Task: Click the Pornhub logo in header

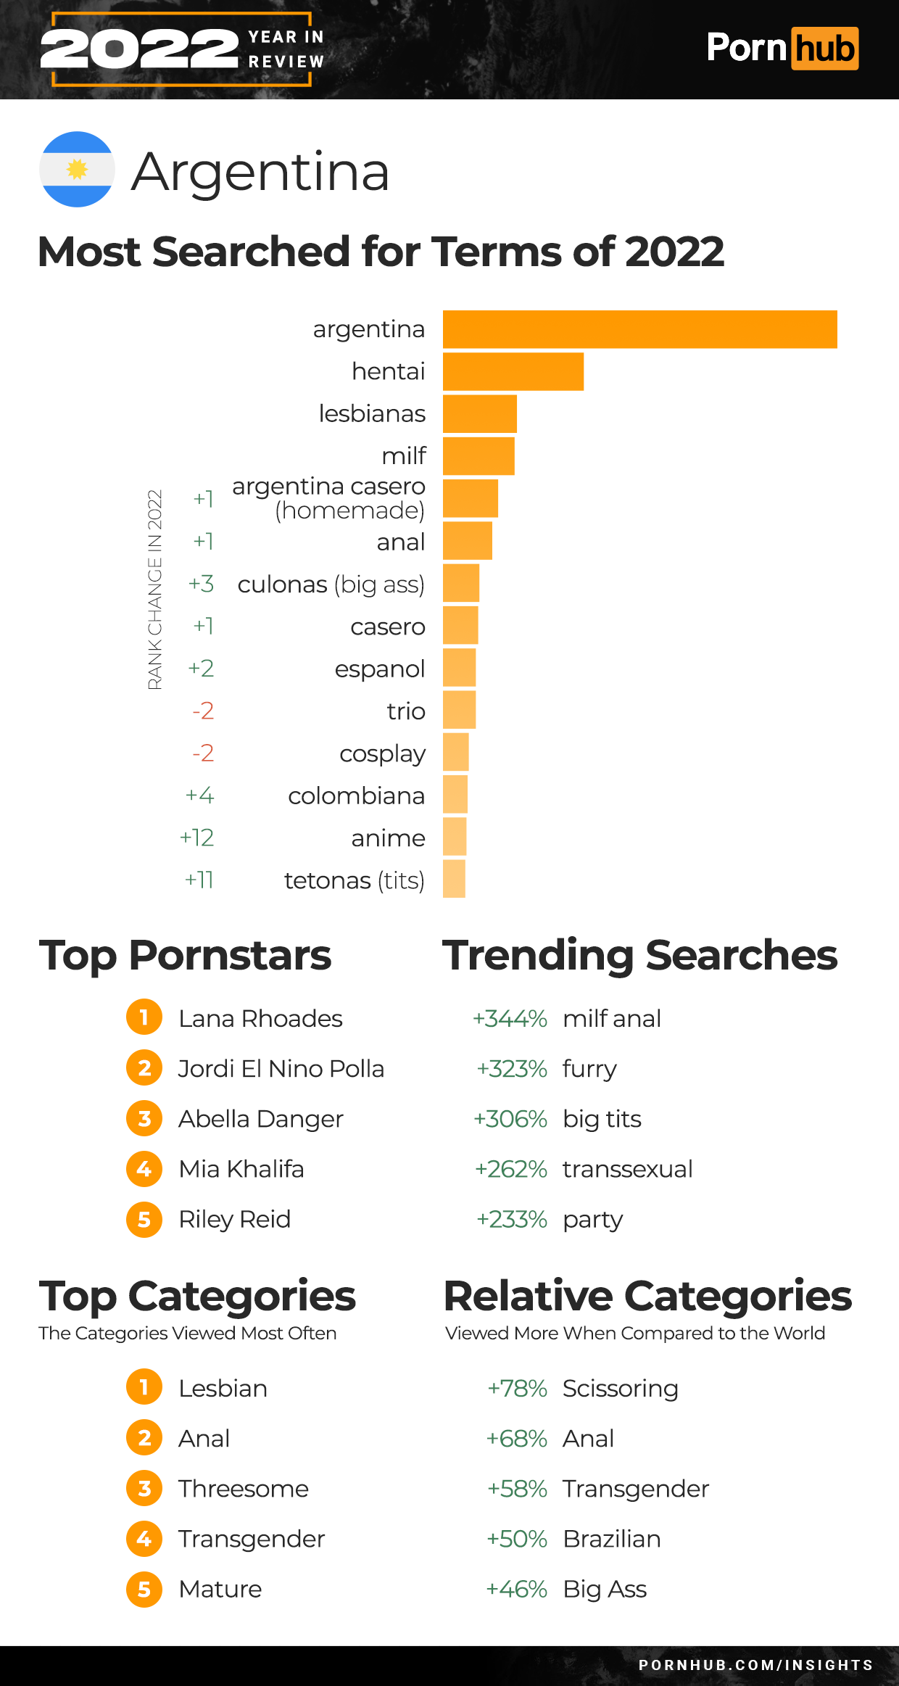Action: (782, 49)
